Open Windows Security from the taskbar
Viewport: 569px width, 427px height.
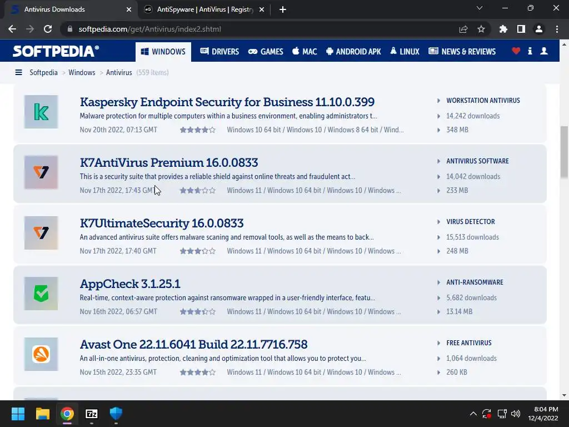pos(116,414)
